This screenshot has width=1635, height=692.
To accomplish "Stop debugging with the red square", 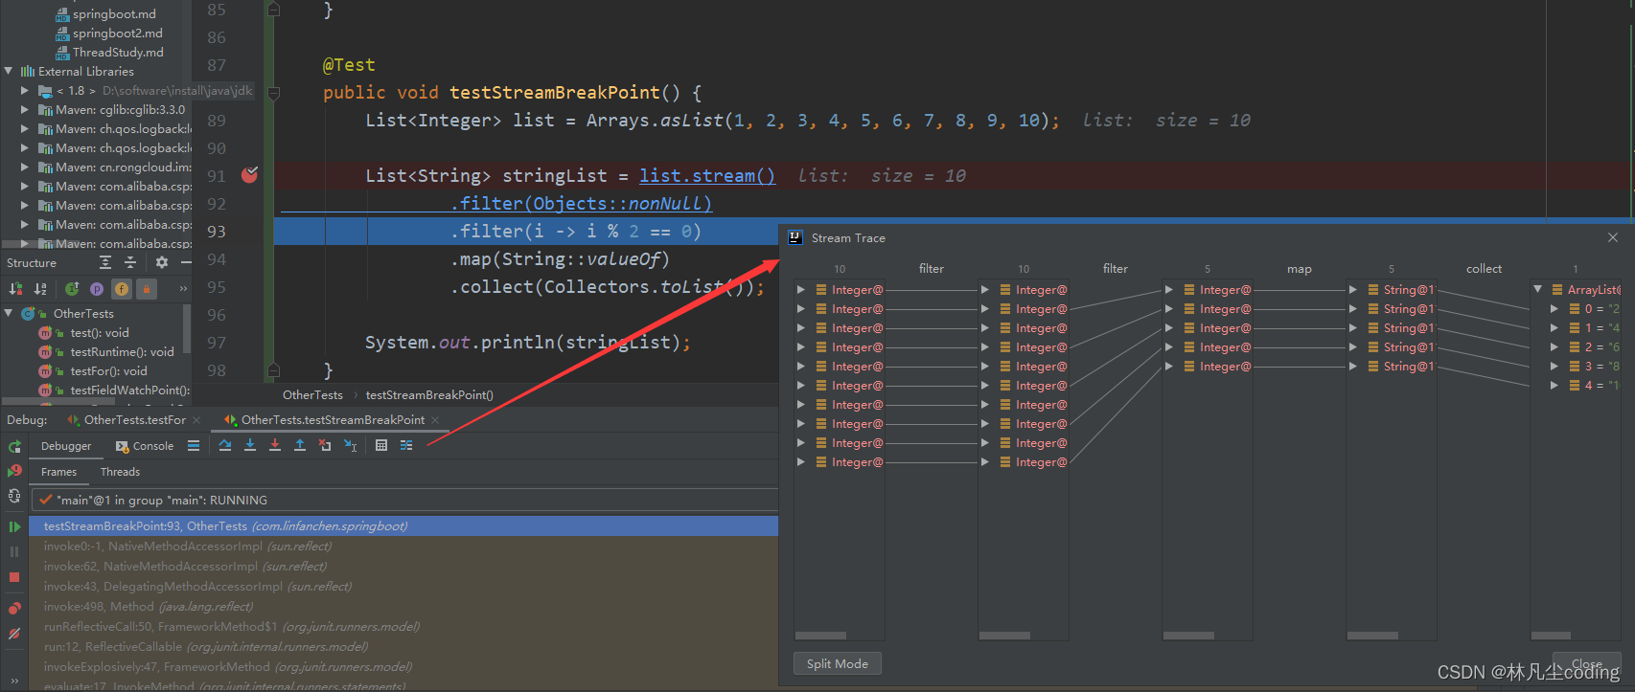I will (x=14, y=577).
